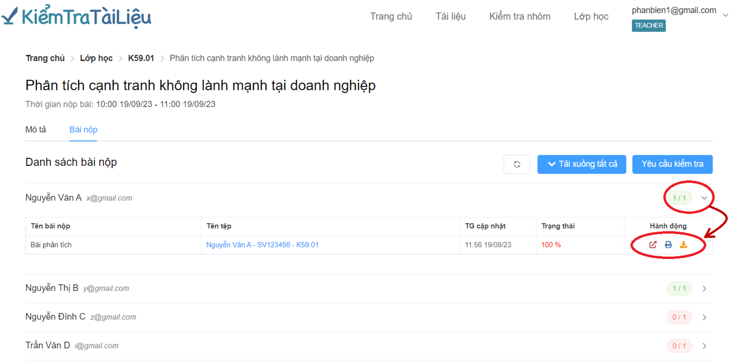
Task: Click Yêu cầu kiểm tra button
Action: (x=673, y=164)
